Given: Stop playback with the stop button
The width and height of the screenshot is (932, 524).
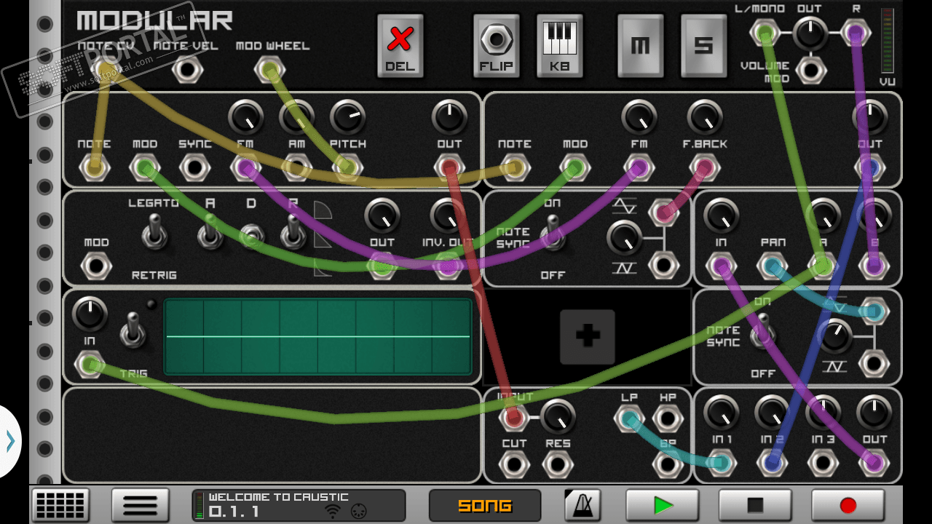Looking at the screenshot, I should pyautogui.click(x=755, y=505).
